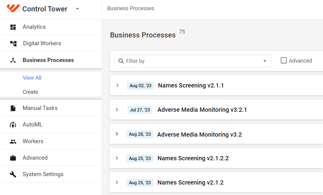Click the Adverse Media Monitoring v3.2.1 title

click(202, 110)
